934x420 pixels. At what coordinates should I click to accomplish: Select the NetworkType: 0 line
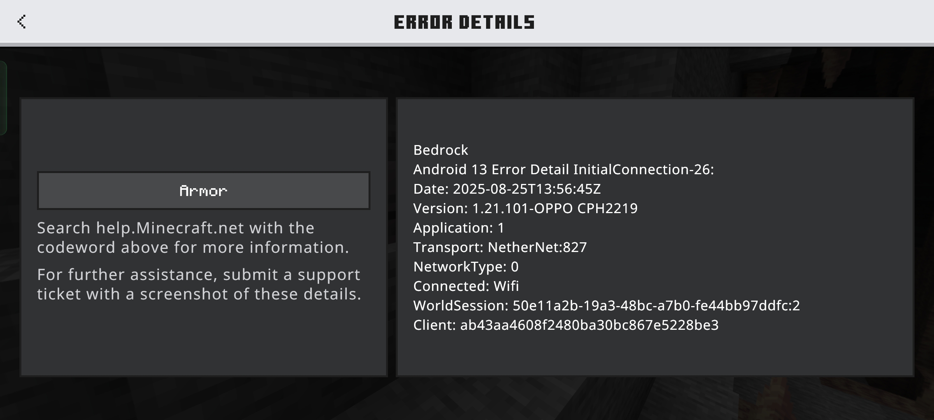tap(466, 267)
